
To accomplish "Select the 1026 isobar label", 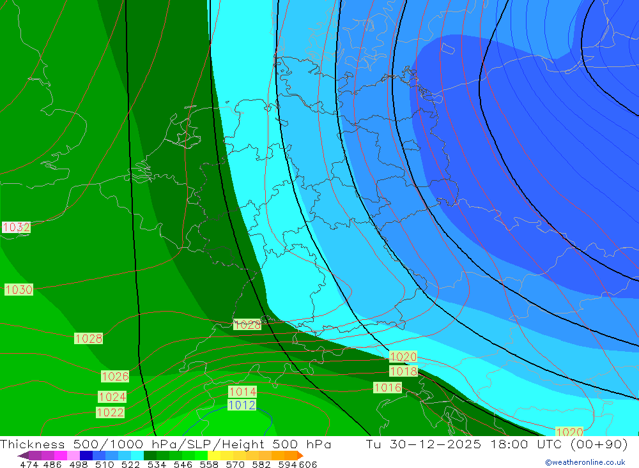I will [115, 376].
